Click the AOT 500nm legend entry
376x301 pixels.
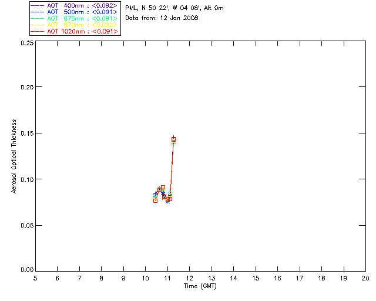click(75, 12)
